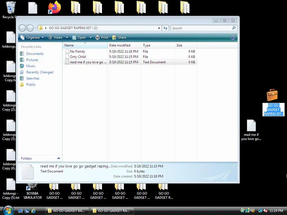Select the 'loldongs - Copy (5).txt' desktop file
This screenshot has width=287, height=215.
(x=11, y=189)
